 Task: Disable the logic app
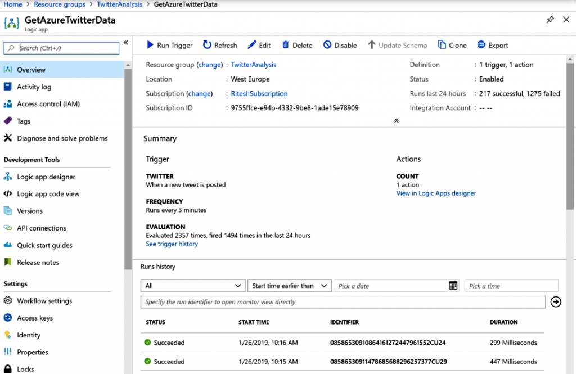click(340, 45)
